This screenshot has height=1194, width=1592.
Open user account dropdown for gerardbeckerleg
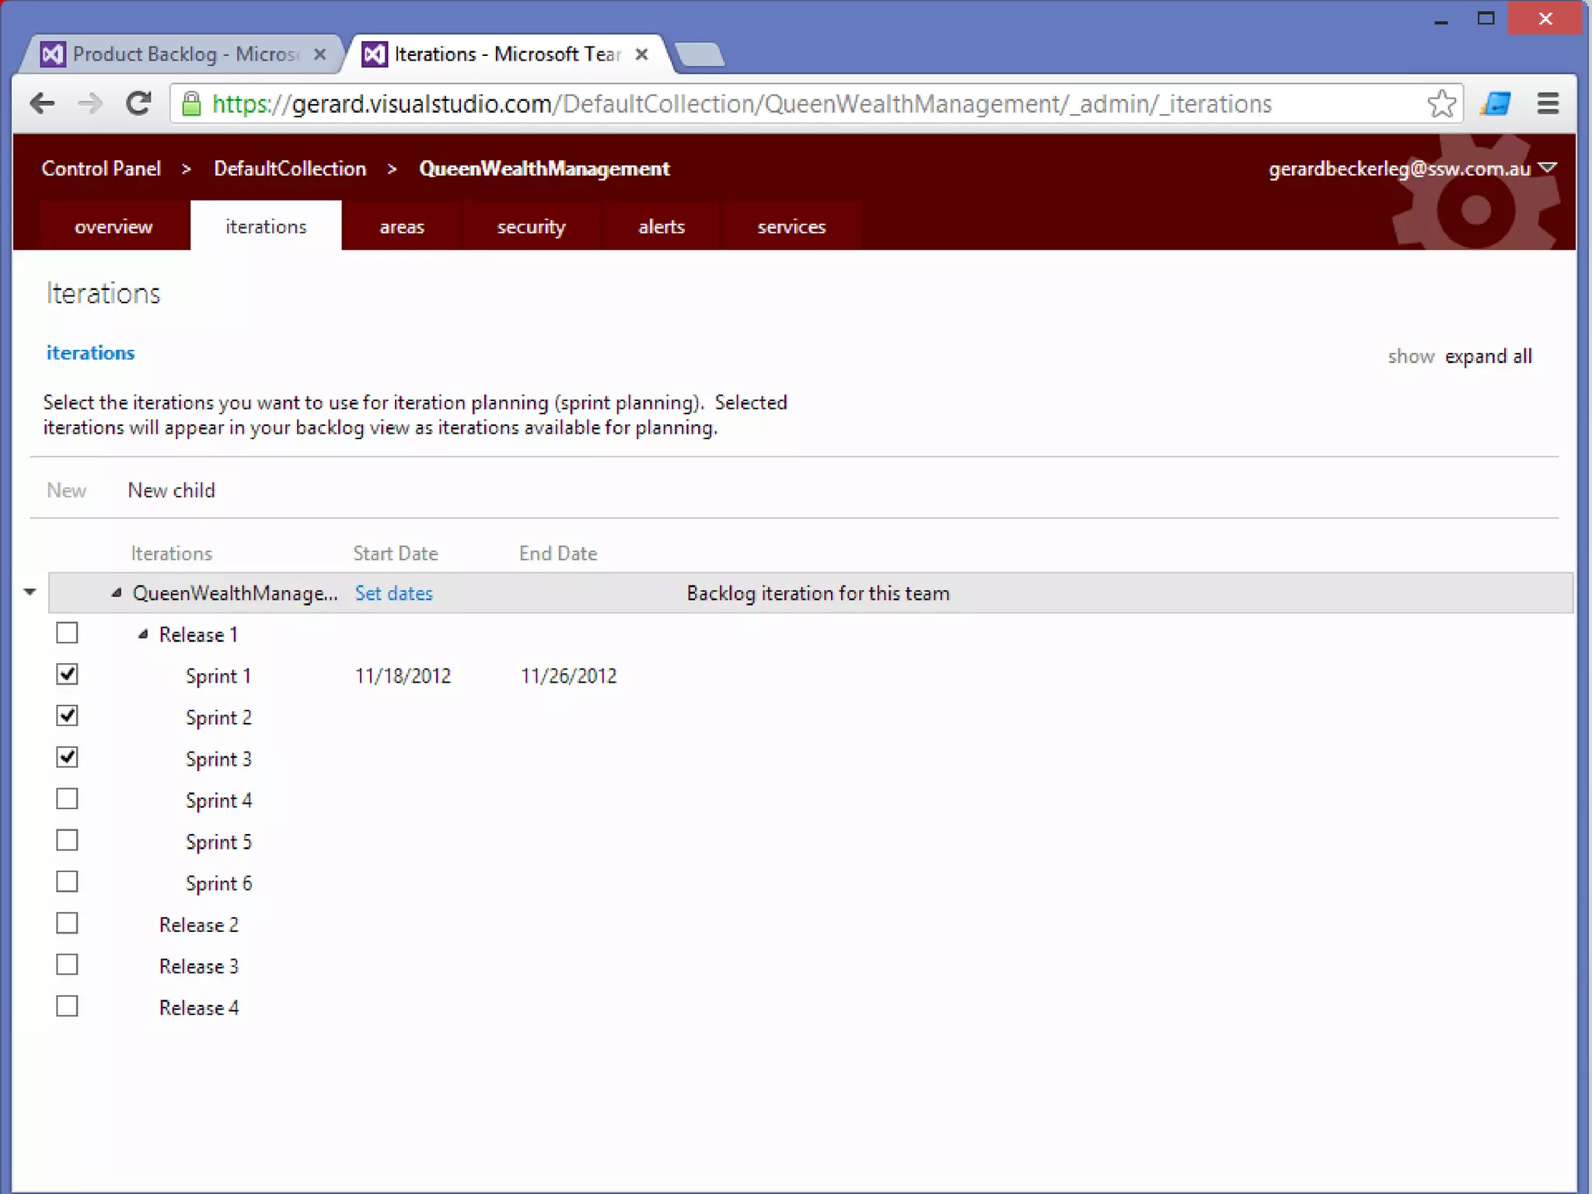point(1547,168)
